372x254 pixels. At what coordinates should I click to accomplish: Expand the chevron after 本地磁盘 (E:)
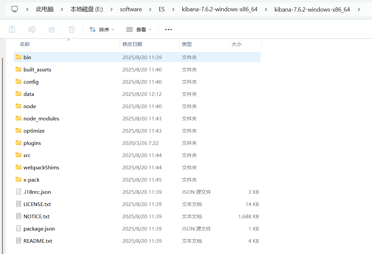click(x=111, y=10)
